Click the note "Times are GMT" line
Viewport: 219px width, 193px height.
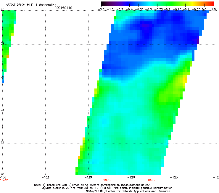click(92, 185)
